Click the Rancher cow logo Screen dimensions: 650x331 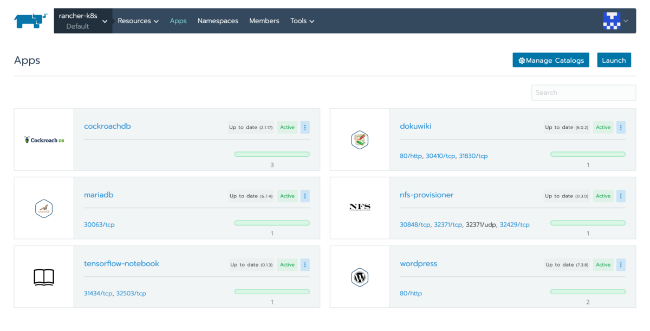coord(31,21)
